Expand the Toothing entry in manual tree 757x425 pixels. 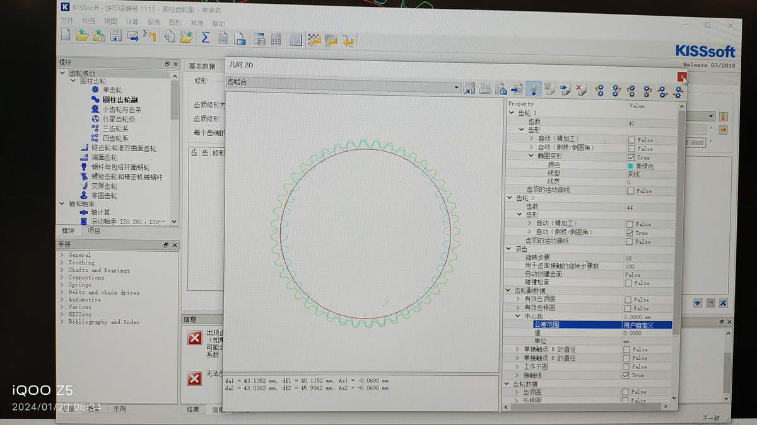click(x=62, y=263)
